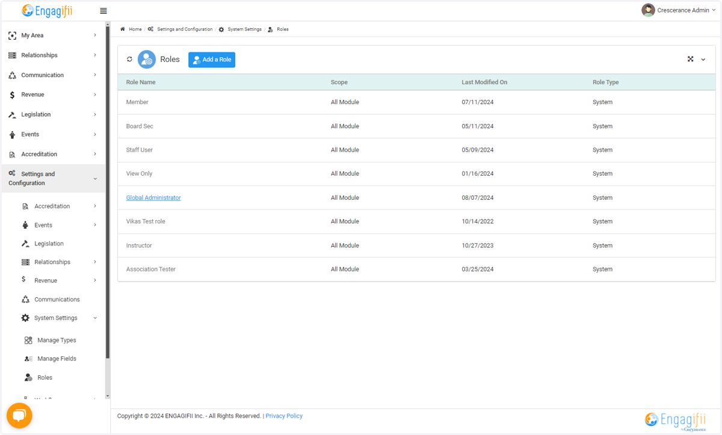
Task: Click the Add a Role button
Action: (x=212, y=60)
